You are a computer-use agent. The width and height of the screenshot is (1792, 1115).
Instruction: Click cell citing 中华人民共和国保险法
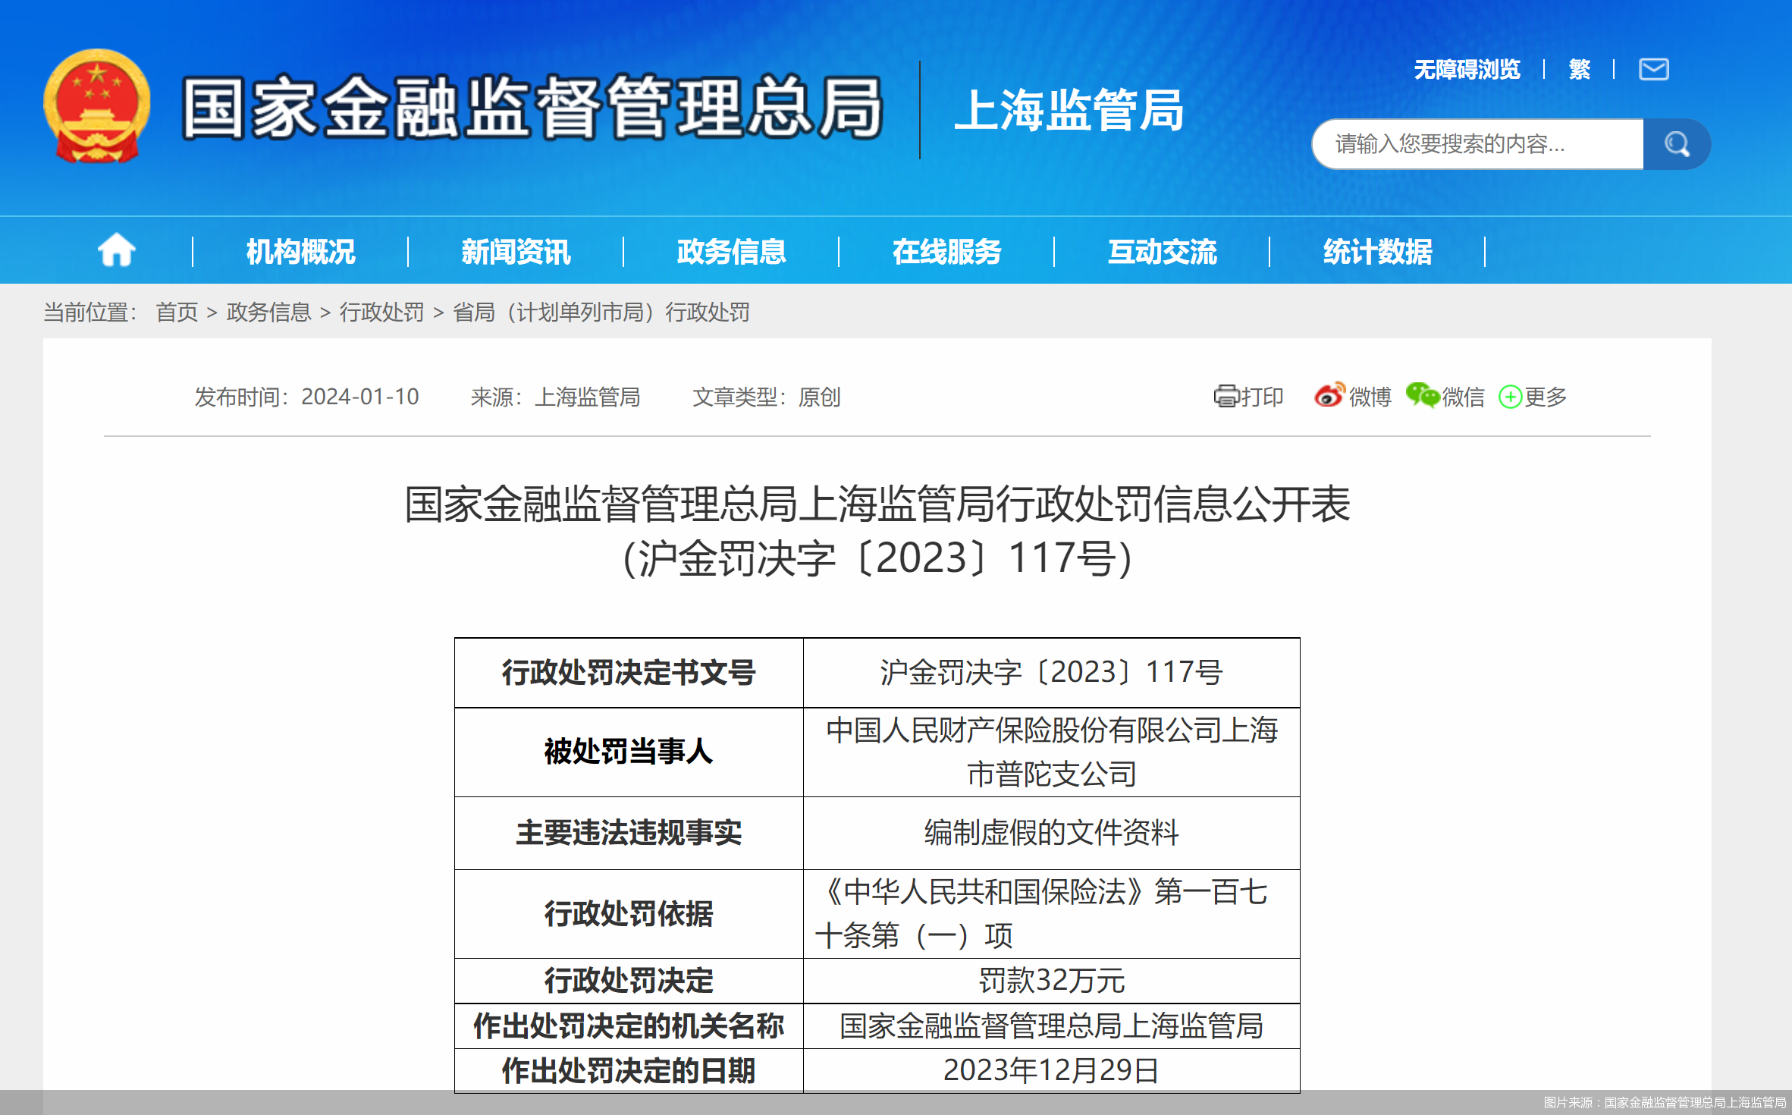click(1051, 913)
